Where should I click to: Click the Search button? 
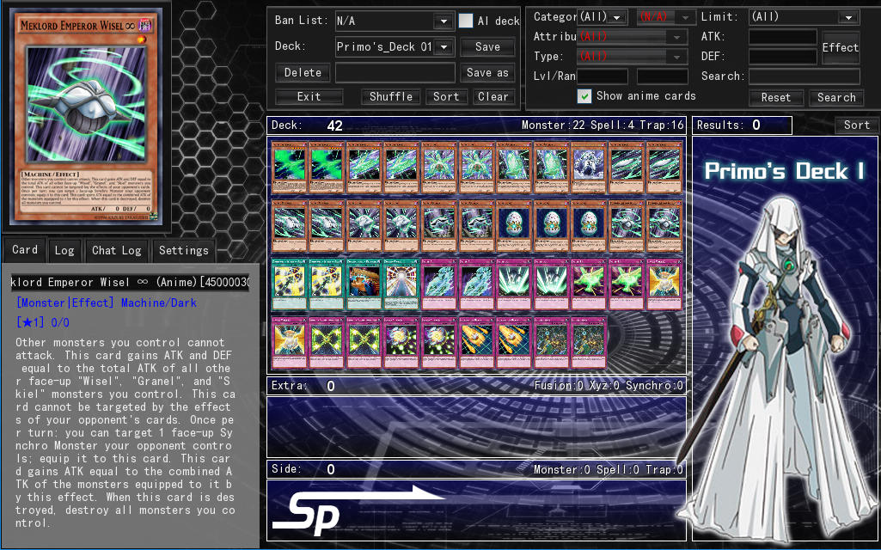pos(836,97)
